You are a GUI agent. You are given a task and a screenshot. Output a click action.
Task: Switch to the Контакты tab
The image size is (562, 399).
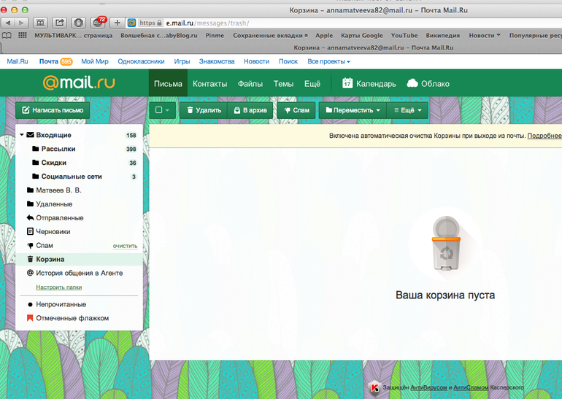(209, 84)
